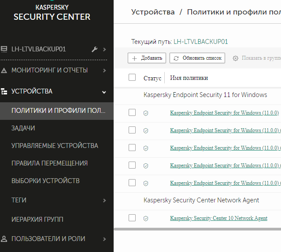
Task: Click the Устройства tree icon in sidebar
Action: [x=4, y=92]
